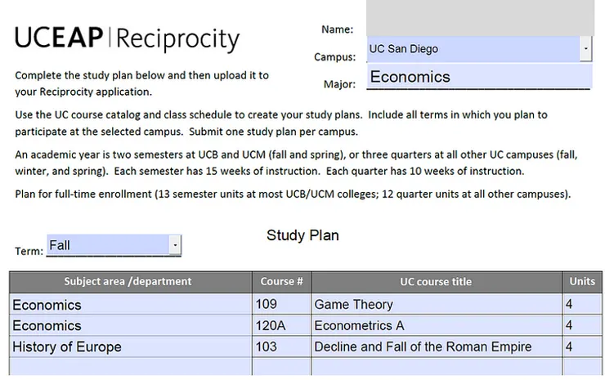Click the Econometrics A title cell

[x=436, y=326]
